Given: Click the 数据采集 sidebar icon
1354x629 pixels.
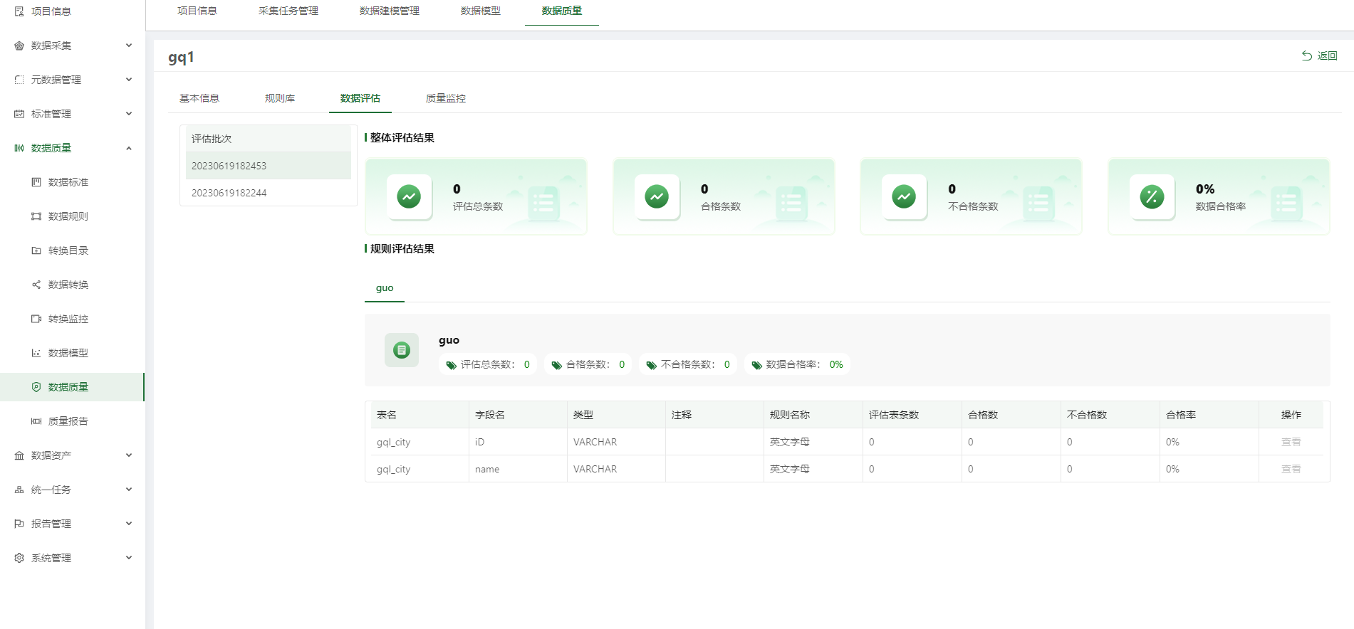Looking at the screenshot, I should (x=19, y=46).
